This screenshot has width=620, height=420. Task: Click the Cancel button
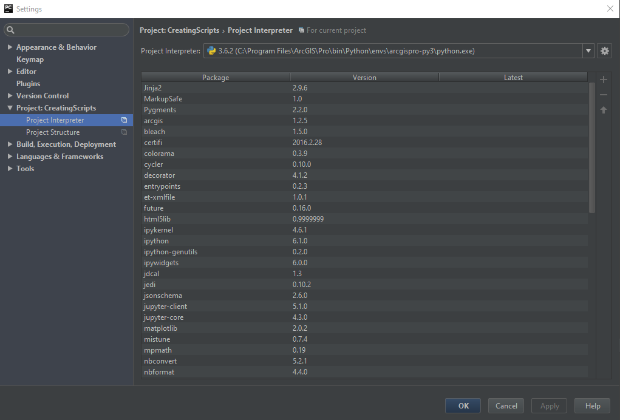(x=506, y=406)
